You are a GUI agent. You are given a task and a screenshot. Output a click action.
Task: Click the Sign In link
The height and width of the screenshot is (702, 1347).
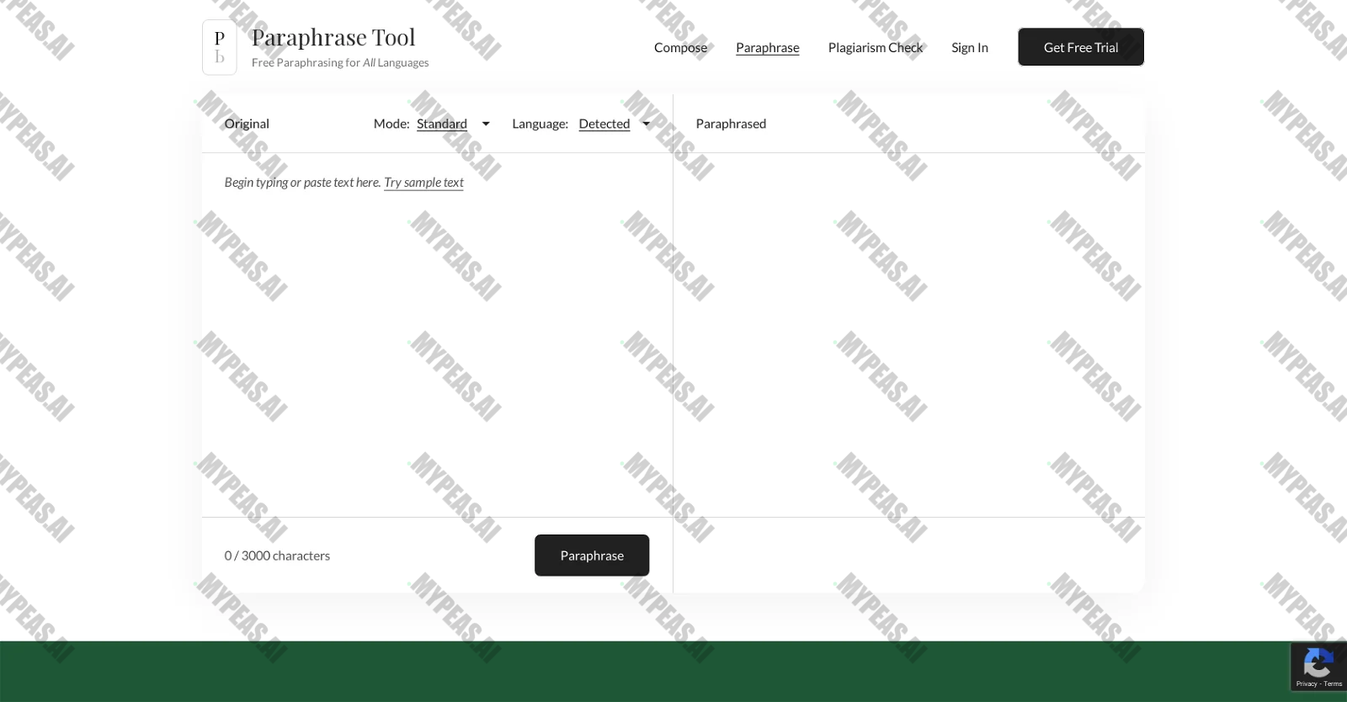[970, 47]
